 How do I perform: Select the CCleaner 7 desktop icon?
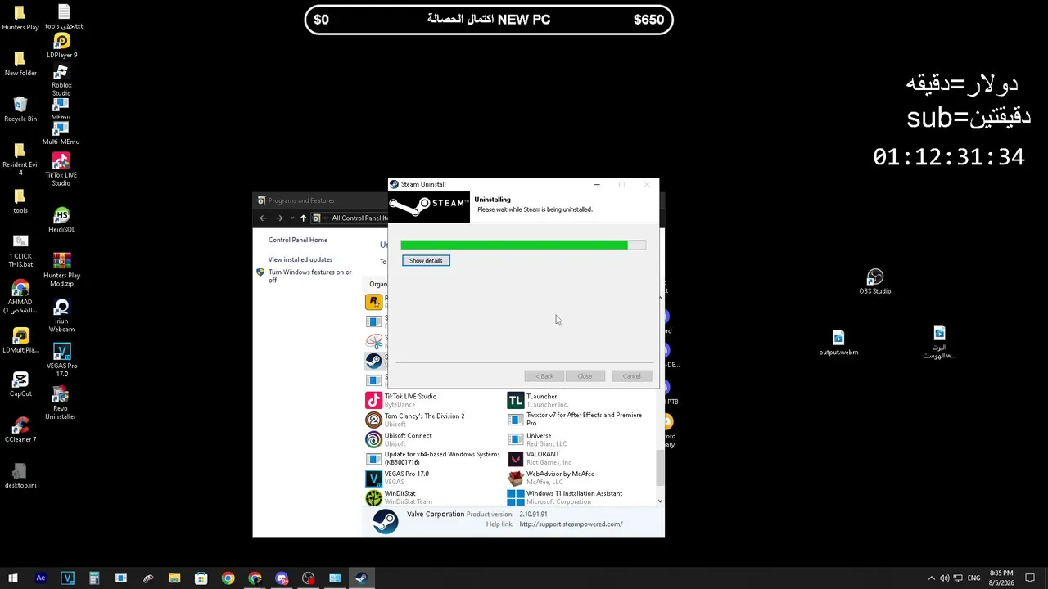pos(20,430)
